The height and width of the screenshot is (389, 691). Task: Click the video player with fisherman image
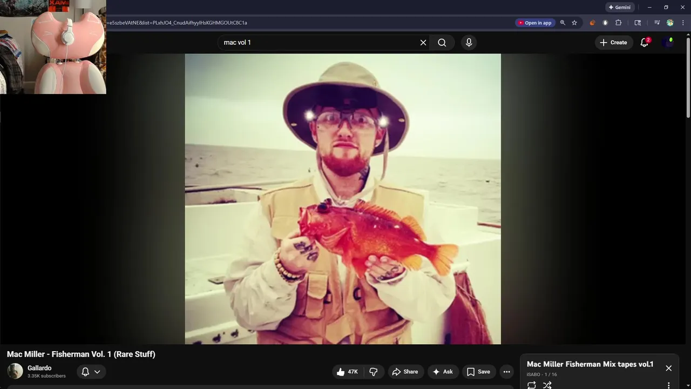click(x=343, y=199)
